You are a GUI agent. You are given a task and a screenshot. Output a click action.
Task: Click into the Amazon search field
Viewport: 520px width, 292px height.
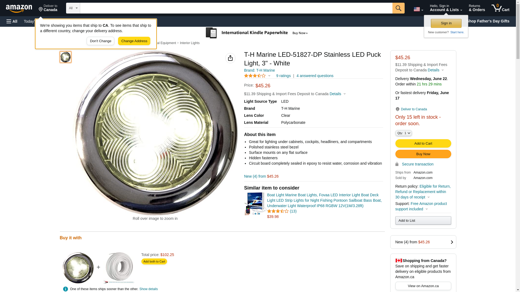click(236, 8)
